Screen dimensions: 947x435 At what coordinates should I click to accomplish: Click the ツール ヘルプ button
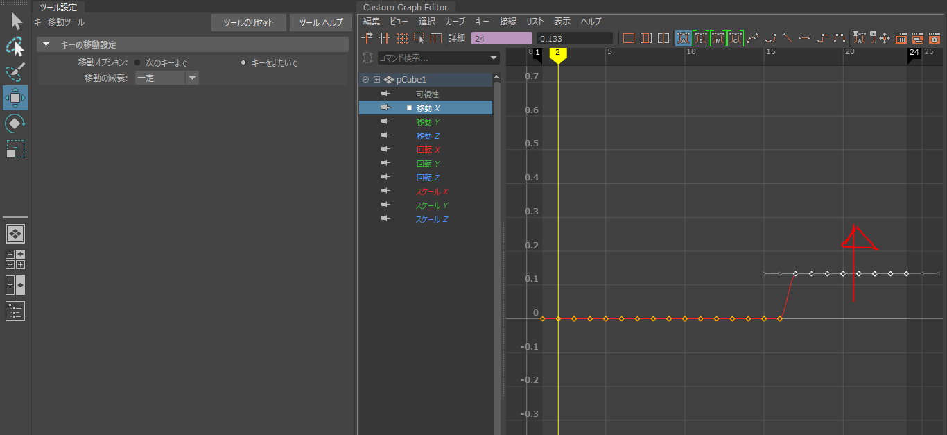(x=320, y=23)
